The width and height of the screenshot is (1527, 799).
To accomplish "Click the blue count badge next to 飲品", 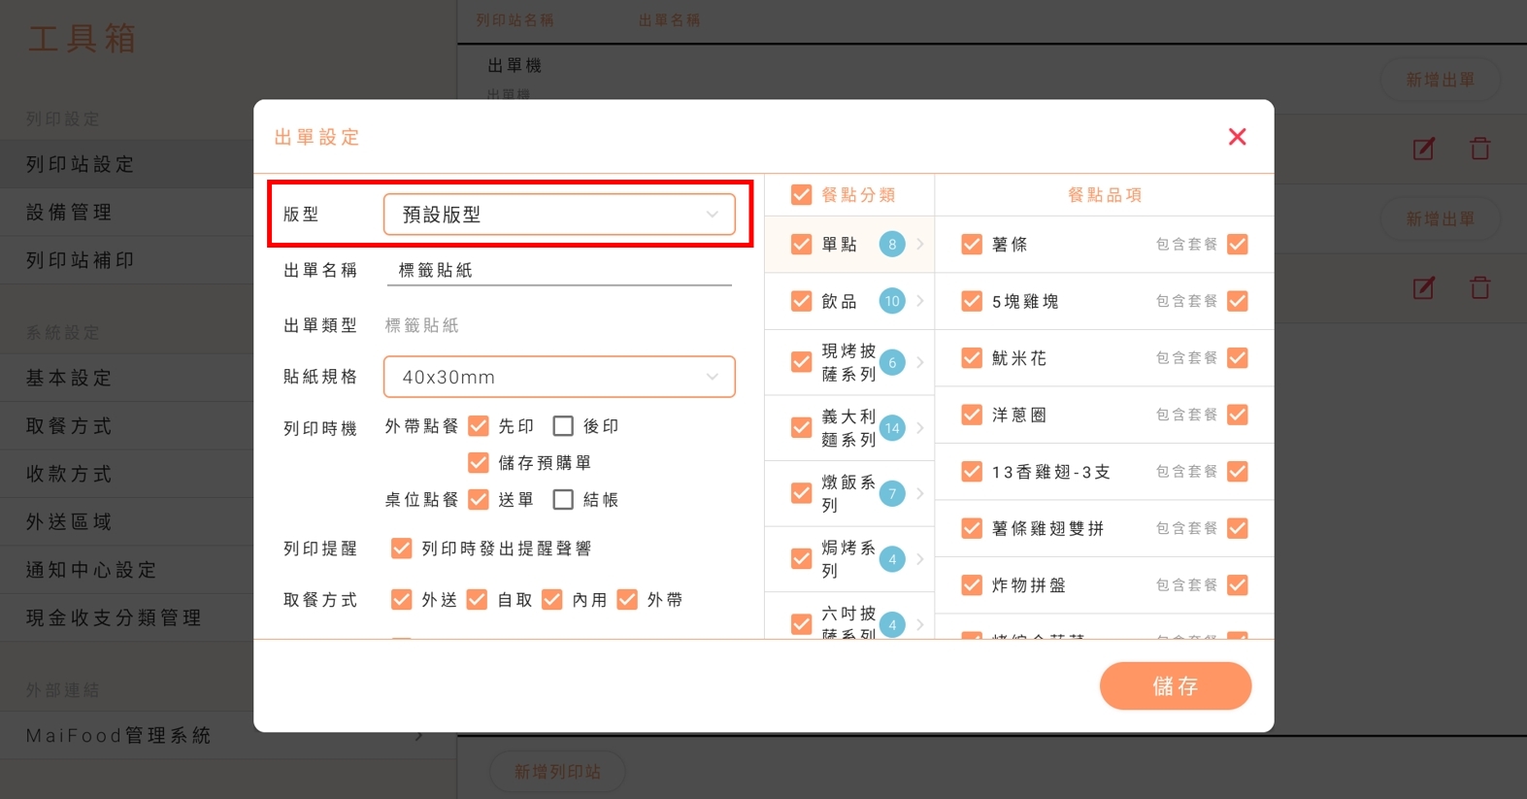I will click(892, 301).
